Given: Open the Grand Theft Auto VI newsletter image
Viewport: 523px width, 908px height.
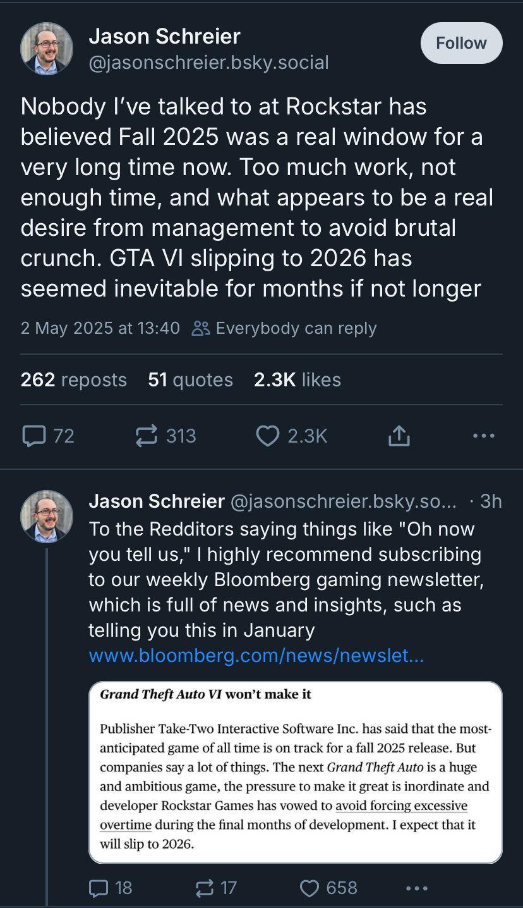Looking at the screenshot, I should pyautogui.click(x=296, y=772).
